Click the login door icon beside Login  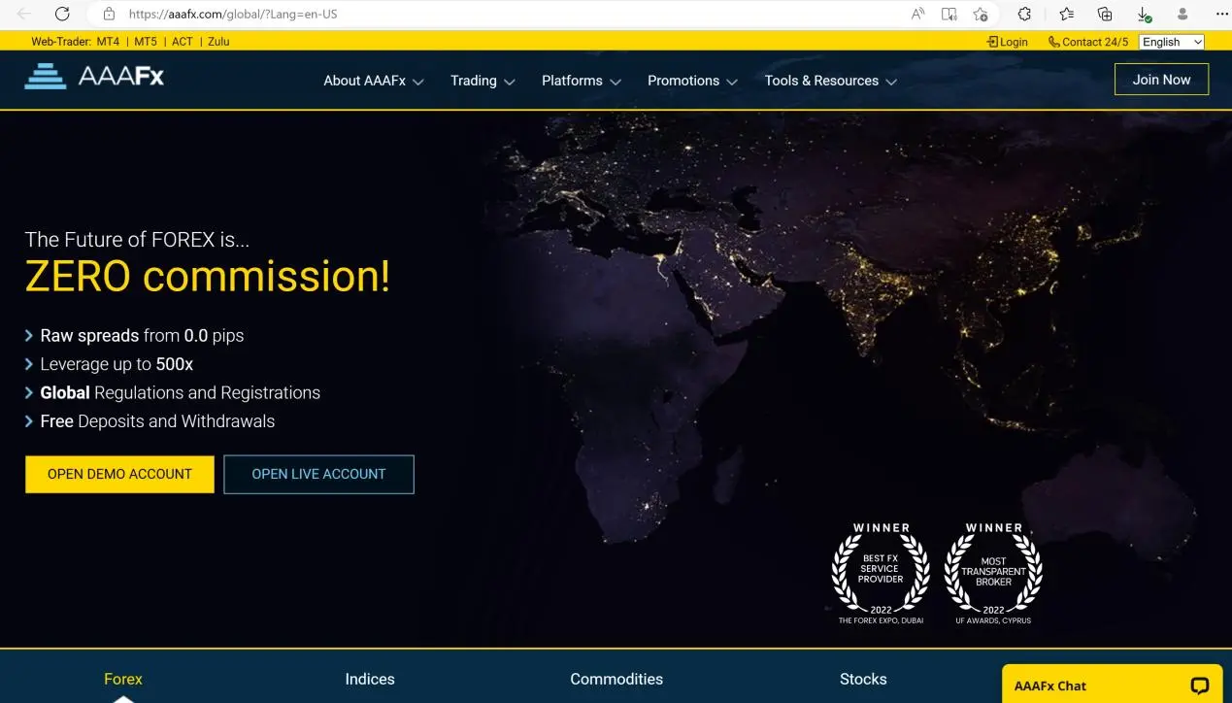click(992, 42)
